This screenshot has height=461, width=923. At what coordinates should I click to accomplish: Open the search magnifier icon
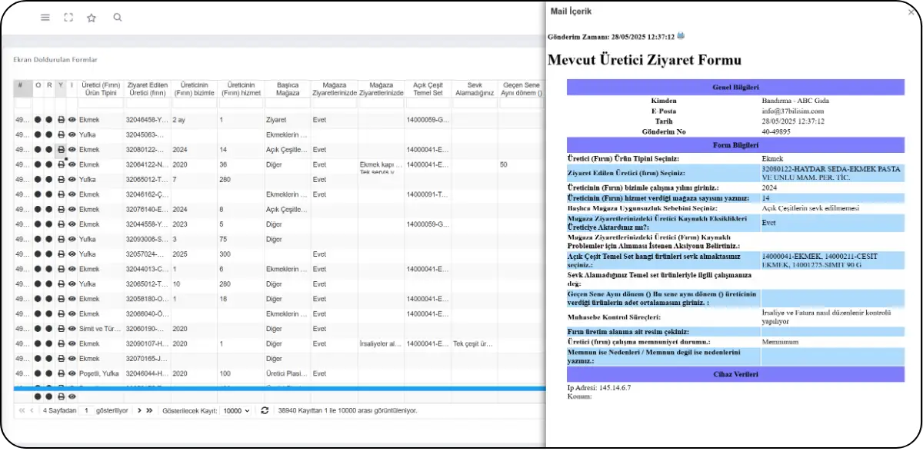coord(117,17)
